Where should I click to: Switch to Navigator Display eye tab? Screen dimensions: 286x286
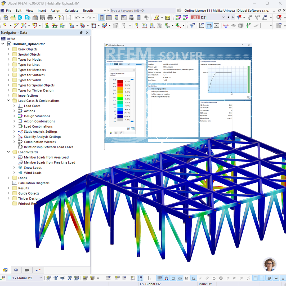(16, 270)
